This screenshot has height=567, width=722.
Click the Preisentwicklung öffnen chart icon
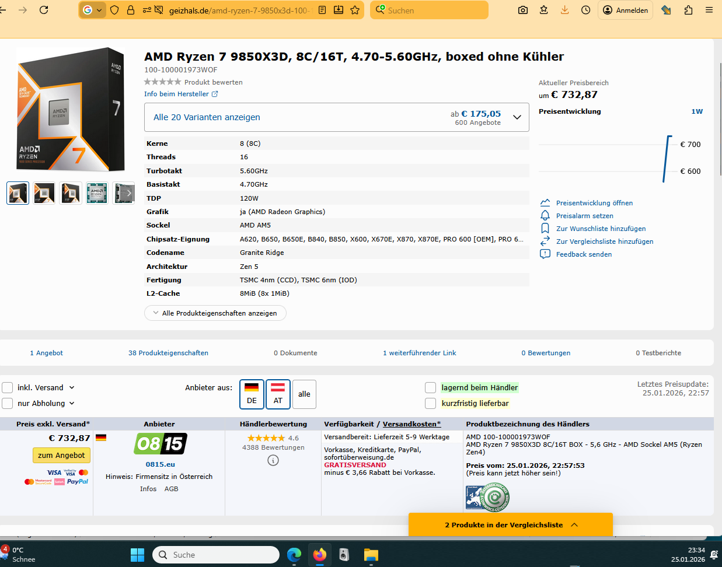click(x=545, y=202)
